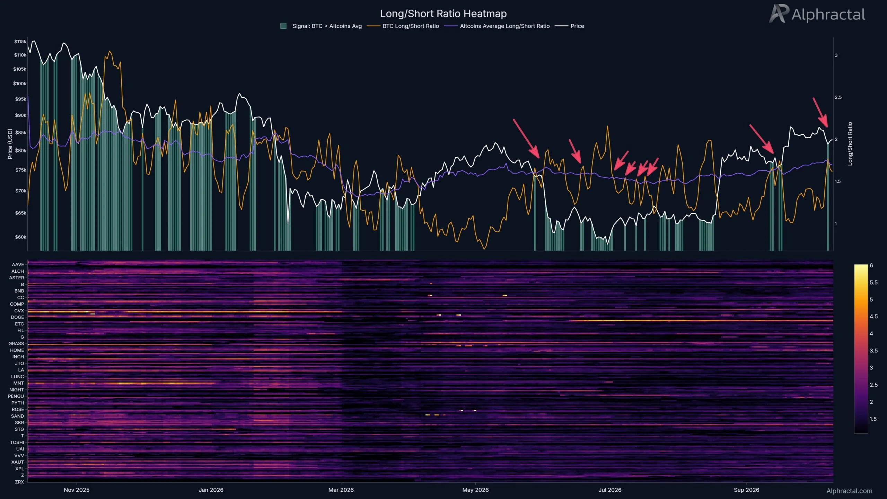Click the May 2026 date axis label
This screenshot has height=499, width=887.
[x=475, y=490]
